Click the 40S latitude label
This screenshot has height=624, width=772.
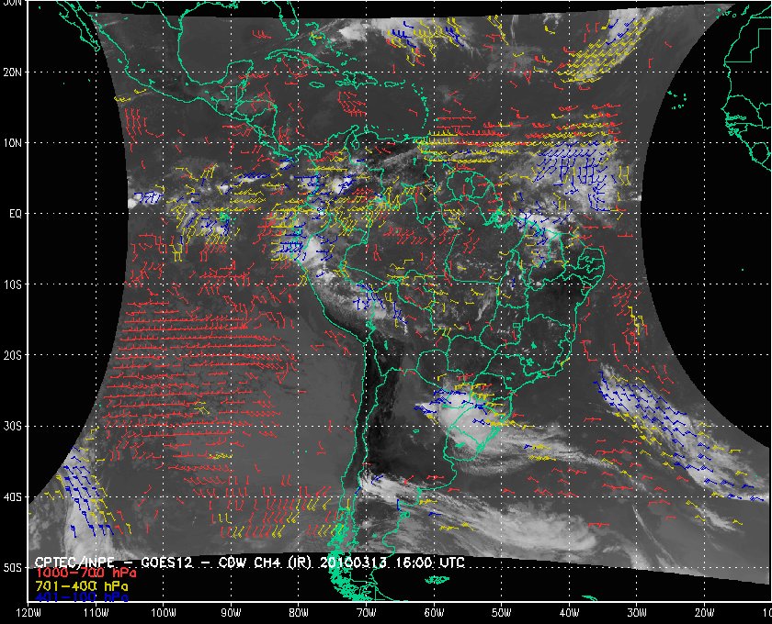coord(12,497)
